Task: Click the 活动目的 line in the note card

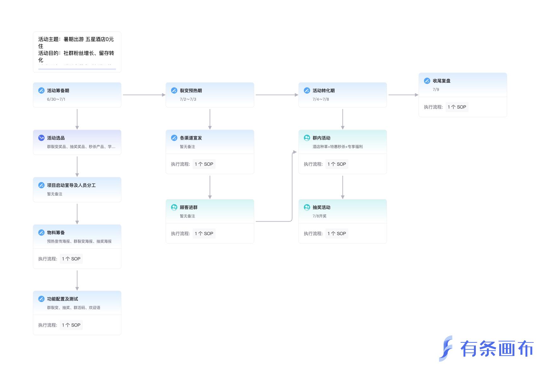Action: pyautogui.click(x=76, y=56)
